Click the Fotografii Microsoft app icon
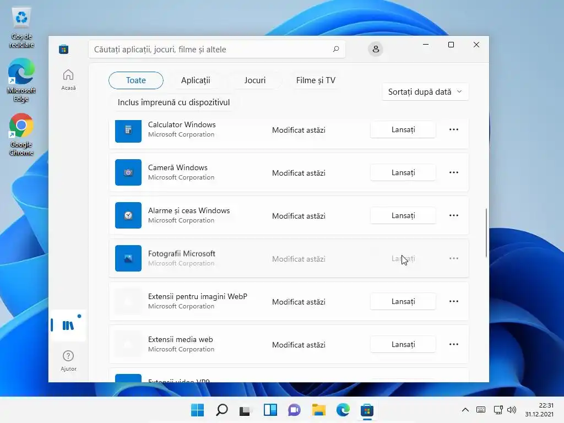The image size is (564, 423). point(128,258)
